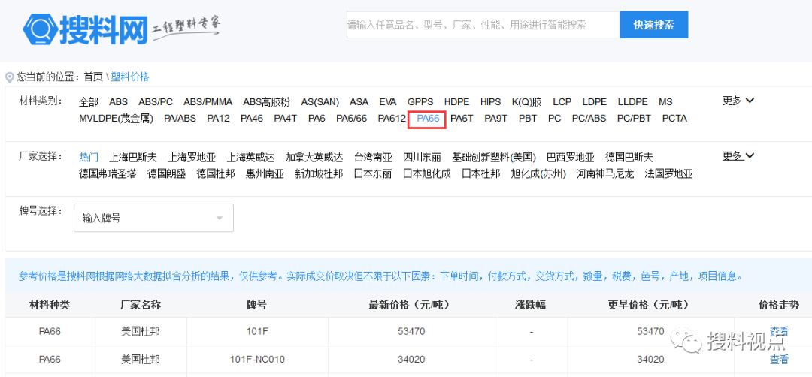
Task: Select material category PC
Action: click(554, 119)
